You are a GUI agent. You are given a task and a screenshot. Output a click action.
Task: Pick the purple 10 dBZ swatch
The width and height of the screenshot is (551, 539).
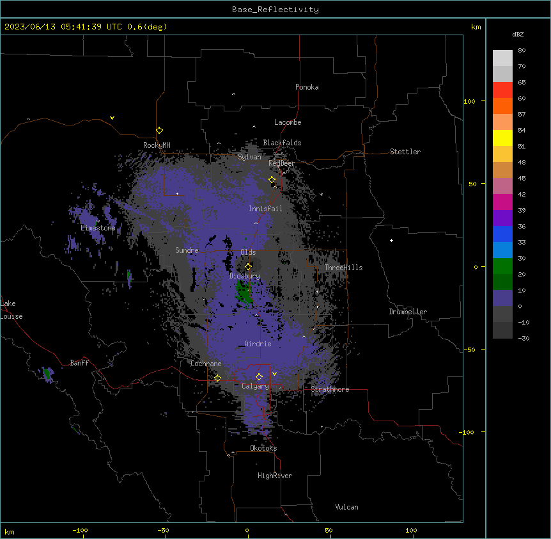(x=502, y=298)
